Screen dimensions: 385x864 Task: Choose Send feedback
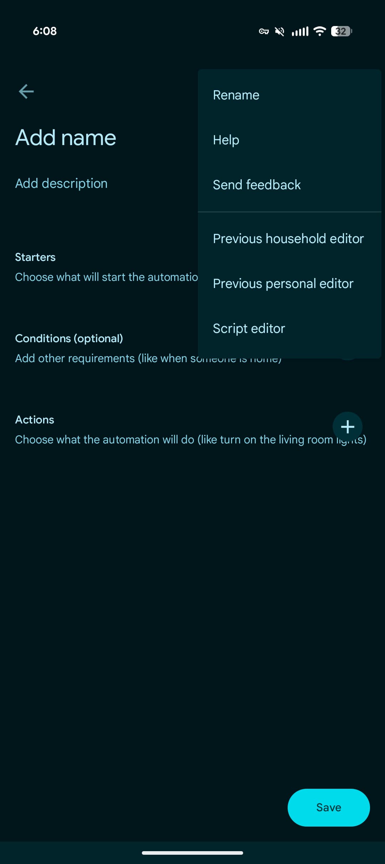(257, 185)
